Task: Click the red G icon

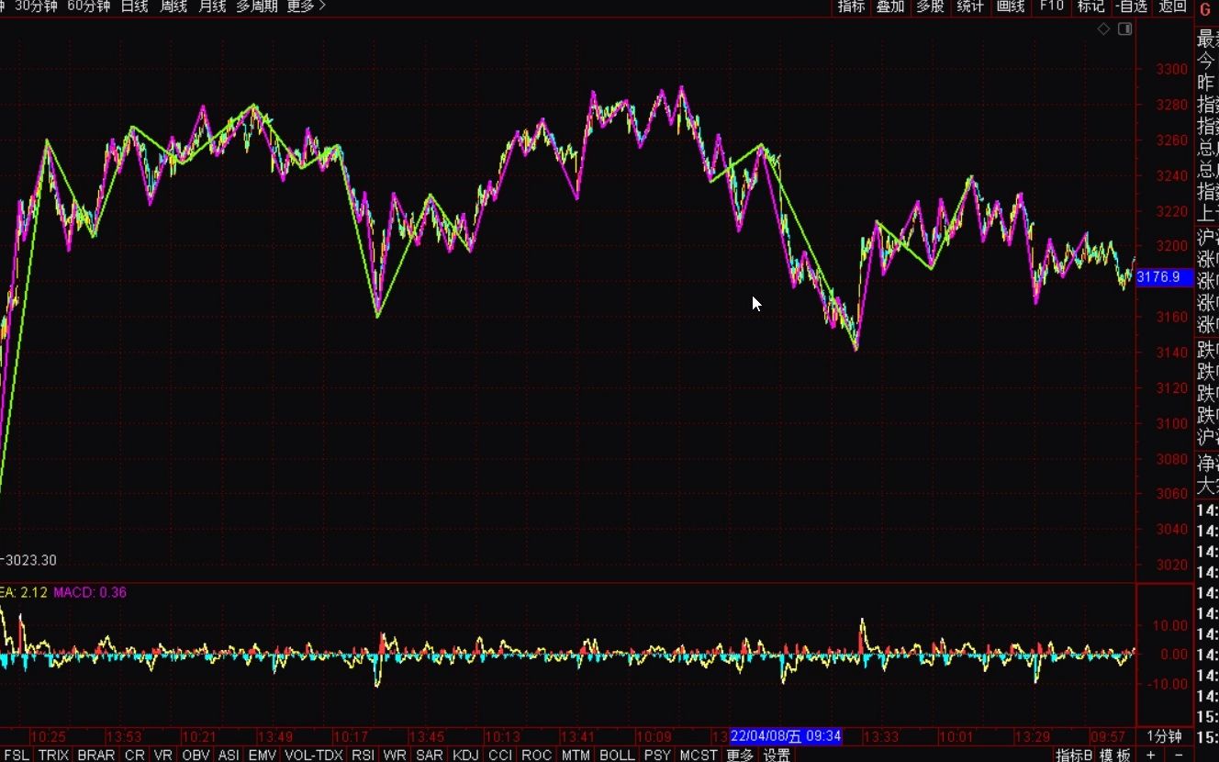Action: point(1205,7)
